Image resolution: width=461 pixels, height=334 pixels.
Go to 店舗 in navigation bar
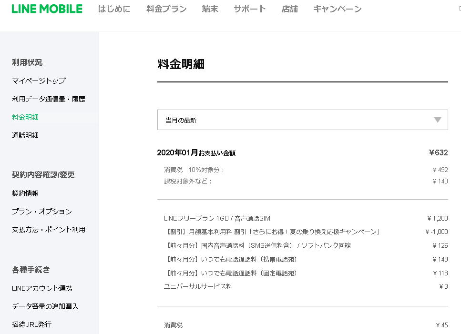tap(289, 9)
